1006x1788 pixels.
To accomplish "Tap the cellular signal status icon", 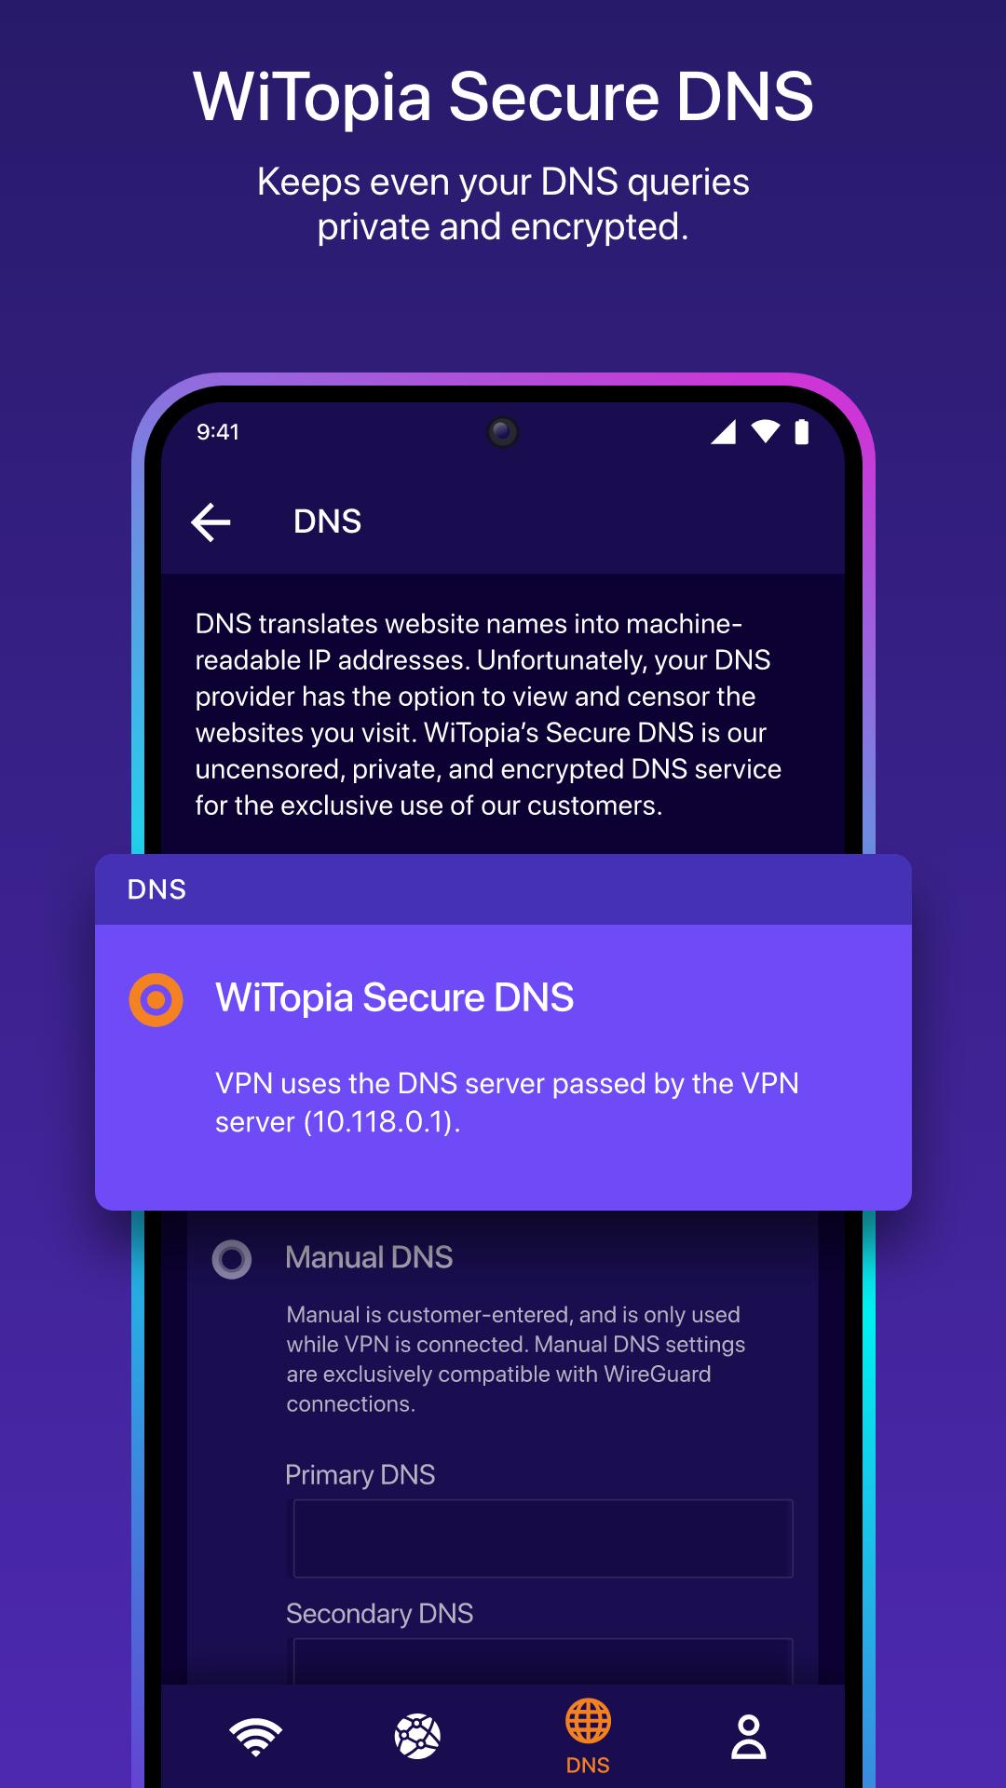I will click(724, 432).
